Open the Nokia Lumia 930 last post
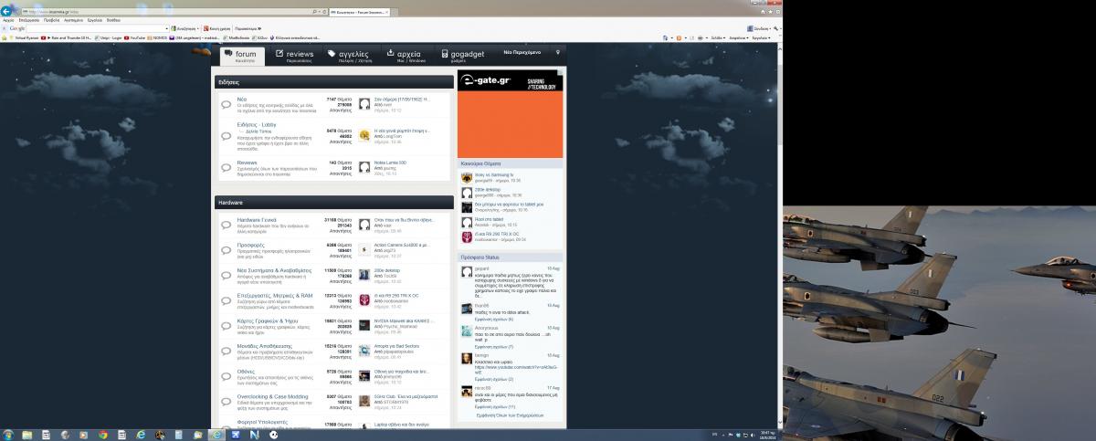1096x441 pixels. [x=390, y=163]
